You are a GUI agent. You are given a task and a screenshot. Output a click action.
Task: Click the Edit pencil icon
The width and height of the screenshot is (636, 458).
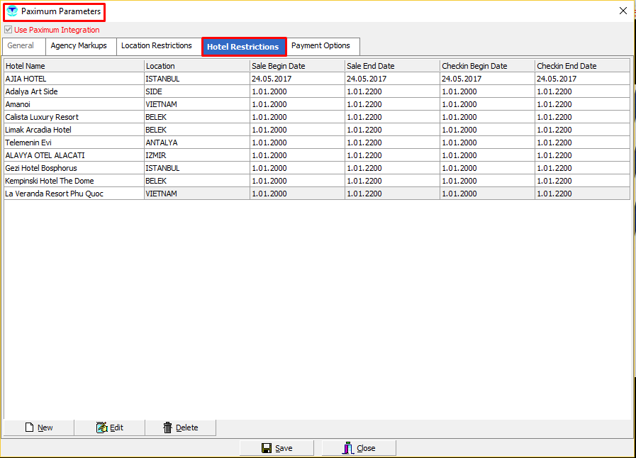pos(101,428)
